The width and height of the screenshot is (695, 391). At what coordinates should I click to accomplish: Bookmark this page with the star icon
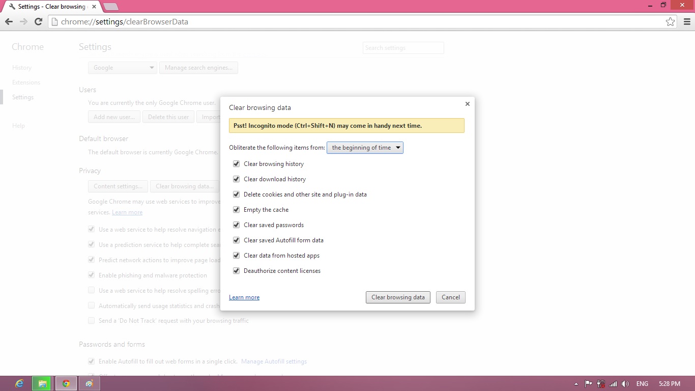click(671, 21)
